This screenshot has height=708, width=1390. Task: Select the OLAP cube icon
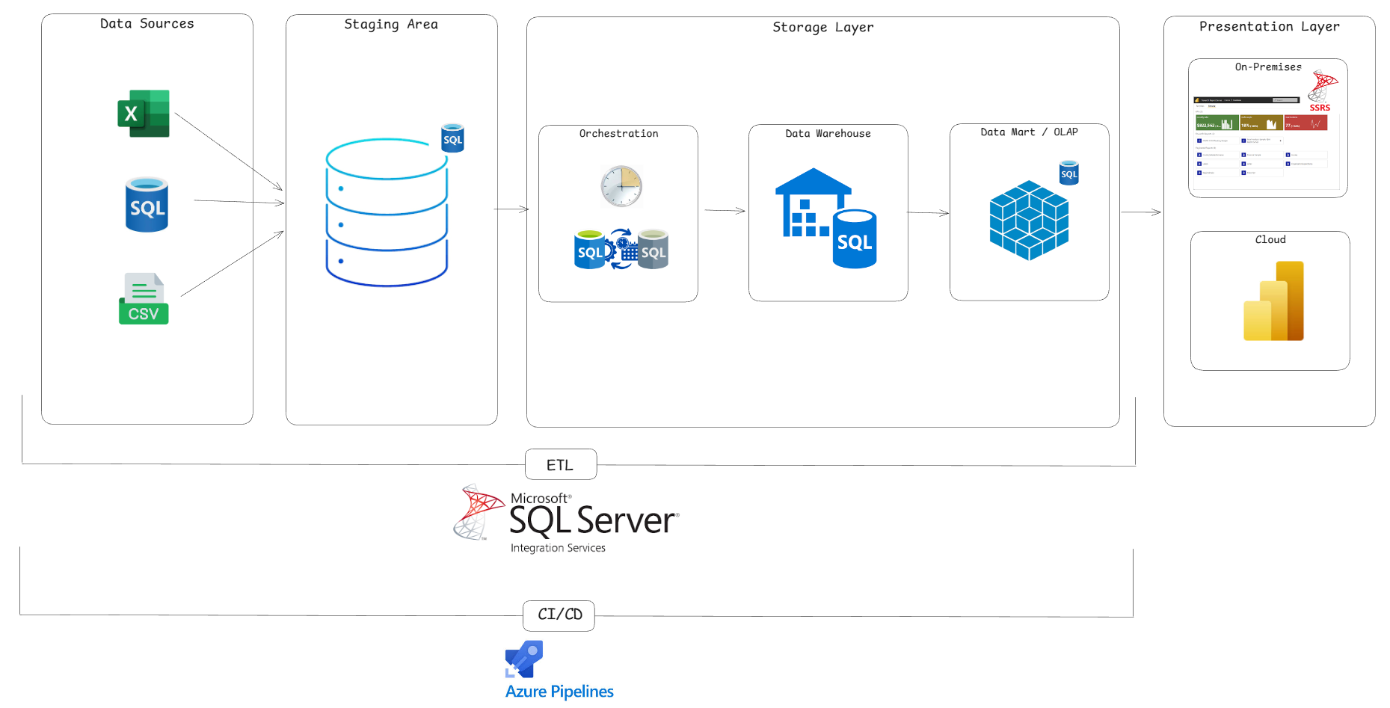pos(1029,220)
